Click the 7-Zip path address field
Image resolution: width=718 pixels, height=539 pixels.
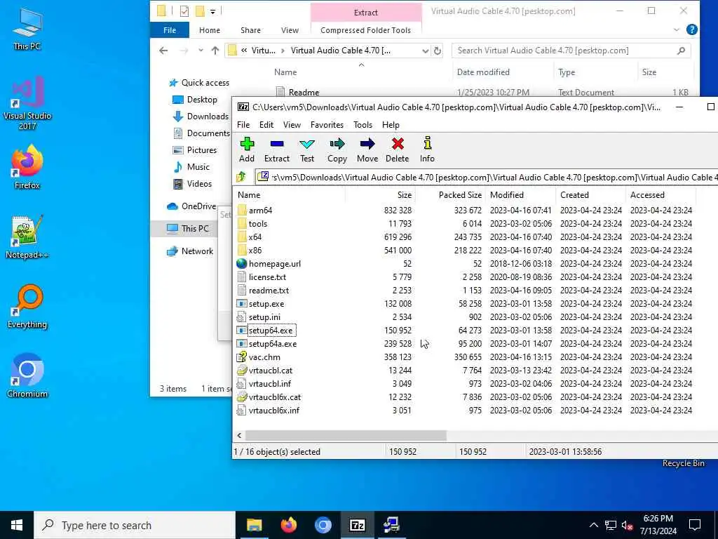(487, 177)
